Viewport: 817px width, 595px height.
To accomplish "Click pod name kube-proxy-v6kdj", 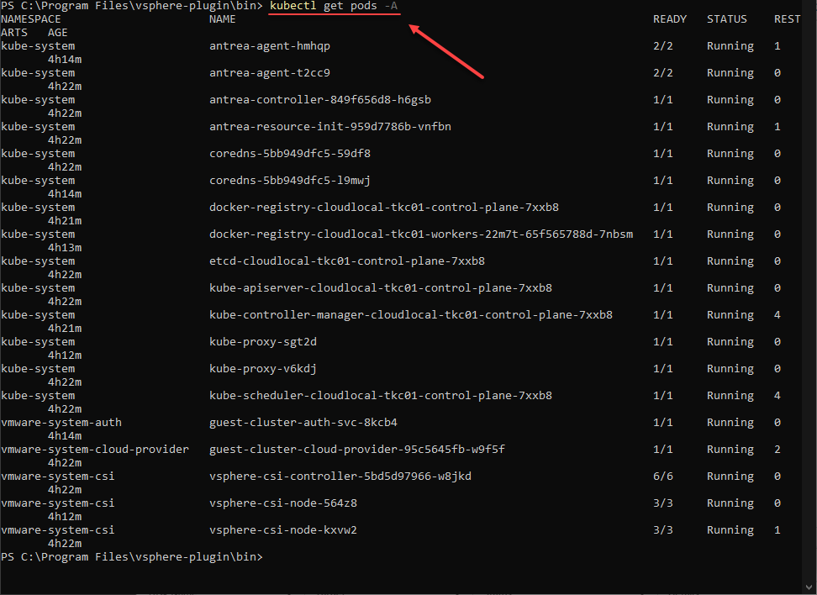I will 263,369.
